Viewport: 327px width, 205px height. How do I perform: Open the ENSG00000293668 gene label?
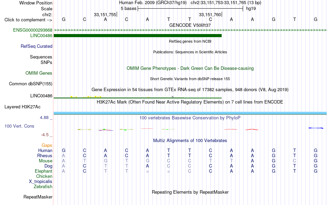tap(33, 30)
